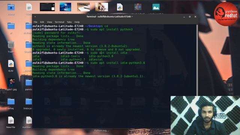Close the Terminal window

195,16
